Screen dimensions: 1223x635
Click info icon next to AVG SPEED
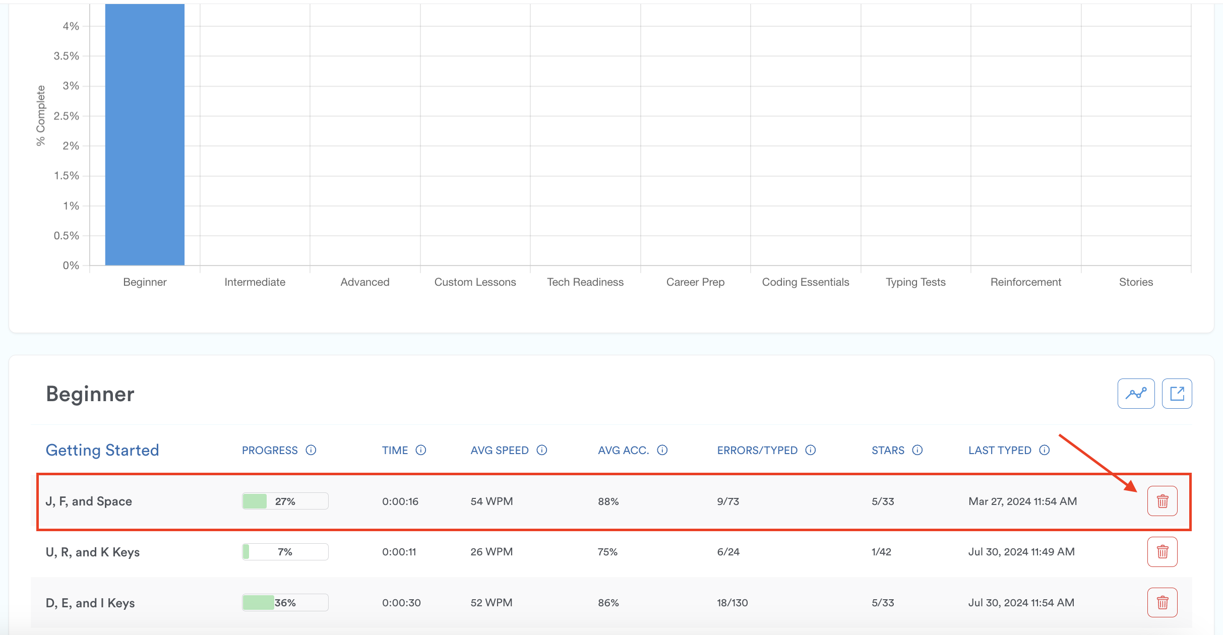click(542, 450)
